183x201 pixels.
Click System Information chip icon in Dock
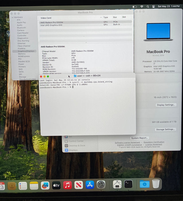coord(117,184)
